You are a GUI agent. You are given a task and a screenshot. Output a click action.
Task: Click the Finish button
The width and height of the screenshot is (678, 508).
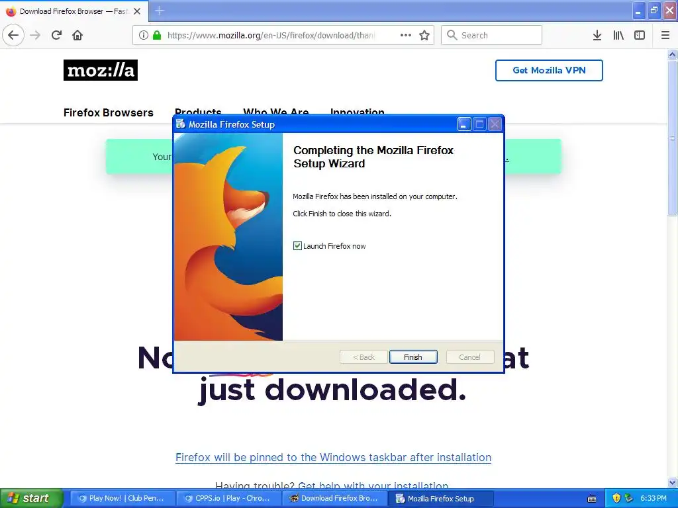point(413,357)
